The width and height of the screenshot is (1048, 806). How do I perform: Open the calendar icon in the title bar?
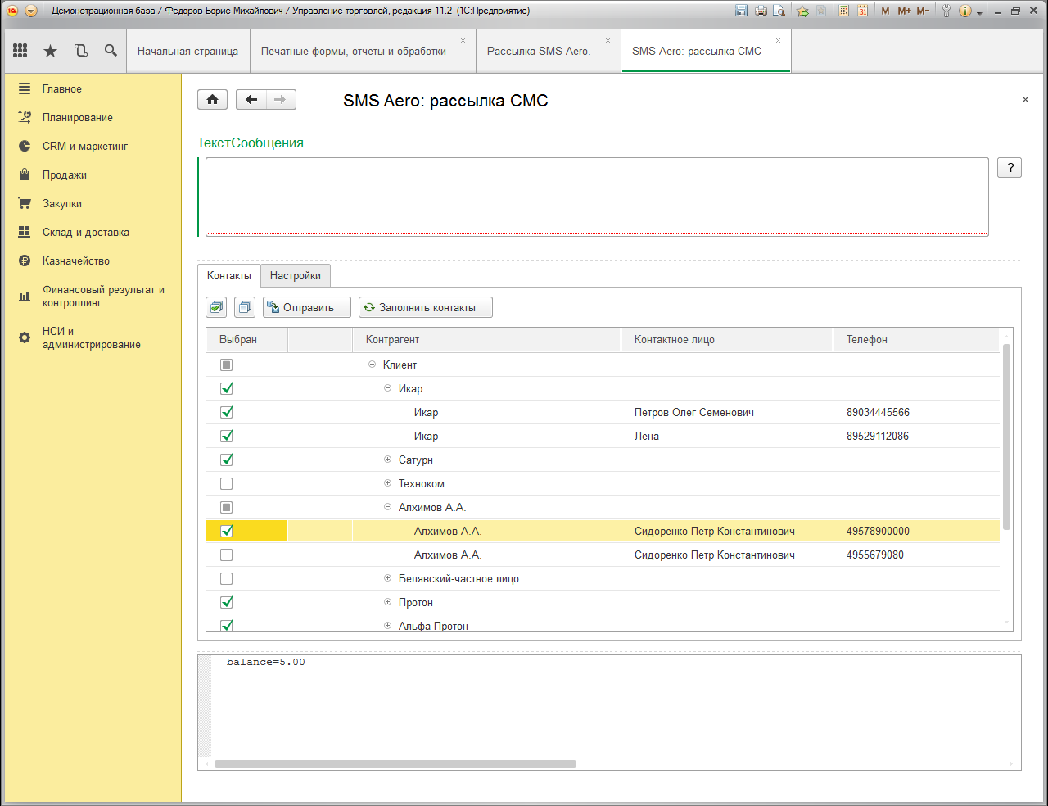862,11
